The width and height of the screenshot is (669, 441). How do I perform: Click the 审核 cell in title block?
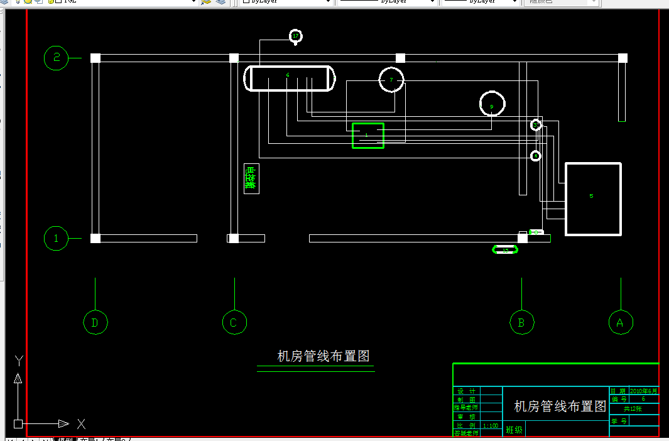click(467, 416)
